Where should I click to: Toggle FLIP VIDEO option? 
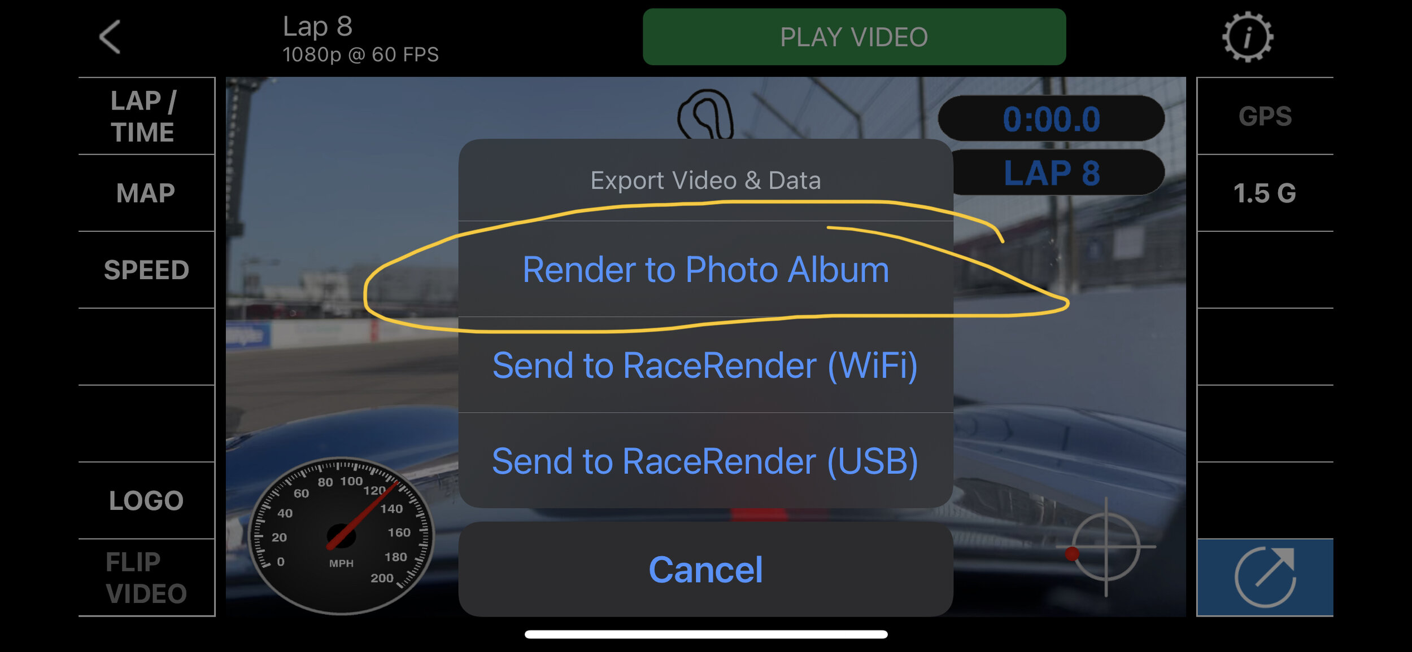pos(146,578)
